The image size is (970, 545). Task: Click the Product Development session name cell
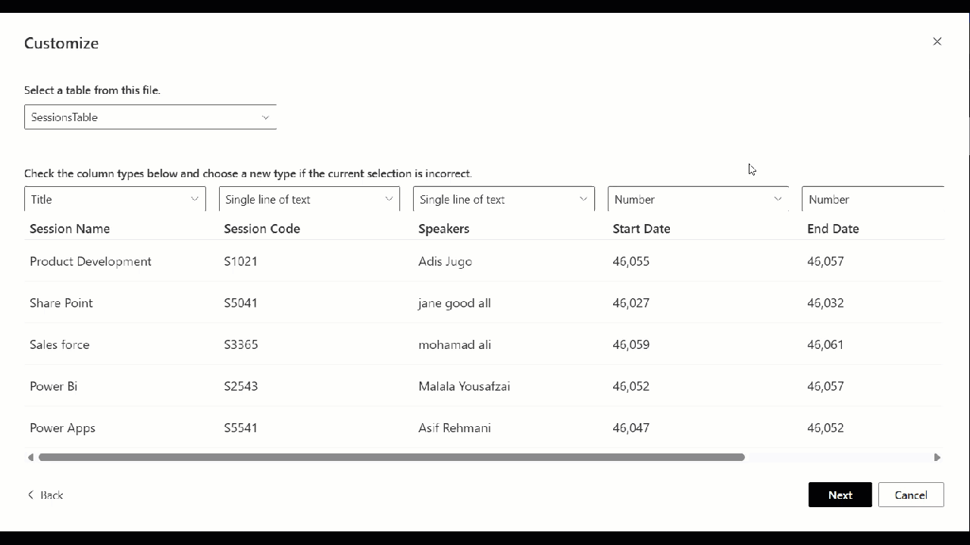click(90, 261)
